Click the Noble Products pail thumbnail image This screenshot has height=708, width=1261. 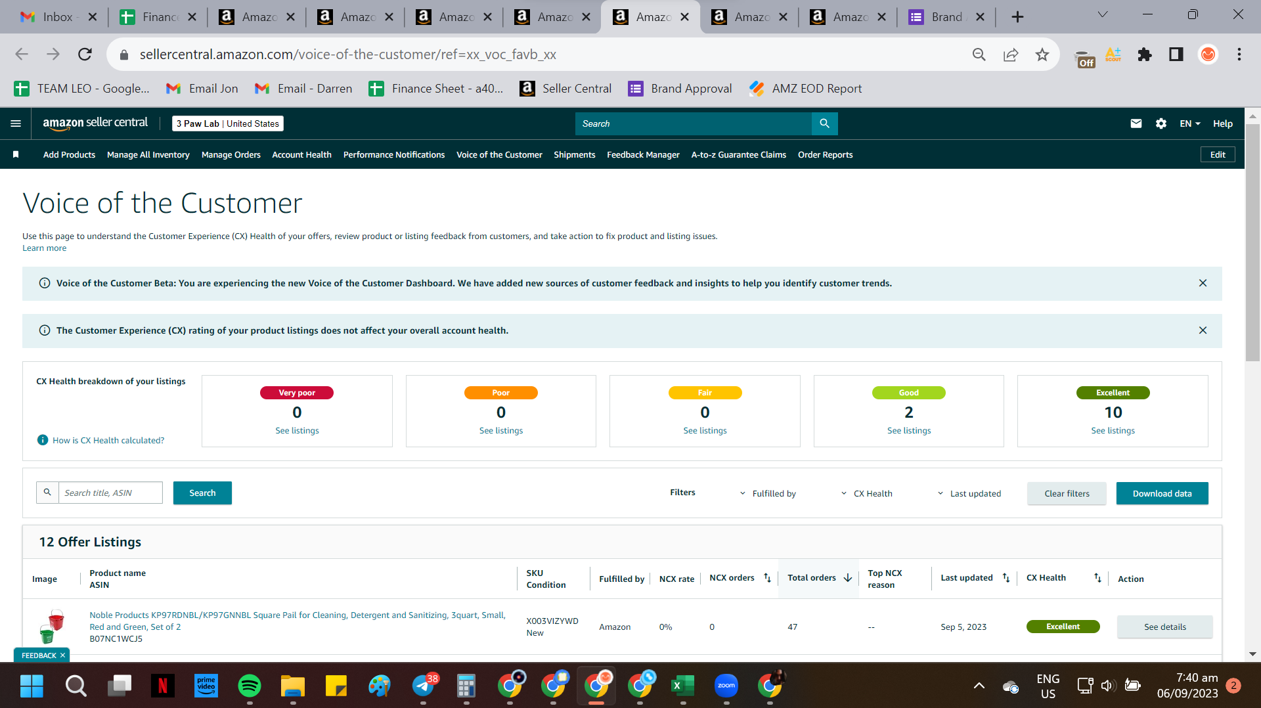[52, 627]
